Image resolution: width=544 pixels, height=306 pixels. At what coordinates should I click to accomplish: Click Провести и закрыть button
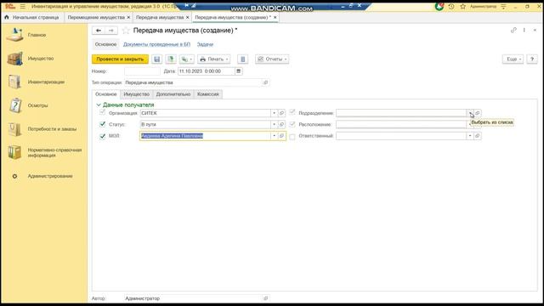coord(120,59)
